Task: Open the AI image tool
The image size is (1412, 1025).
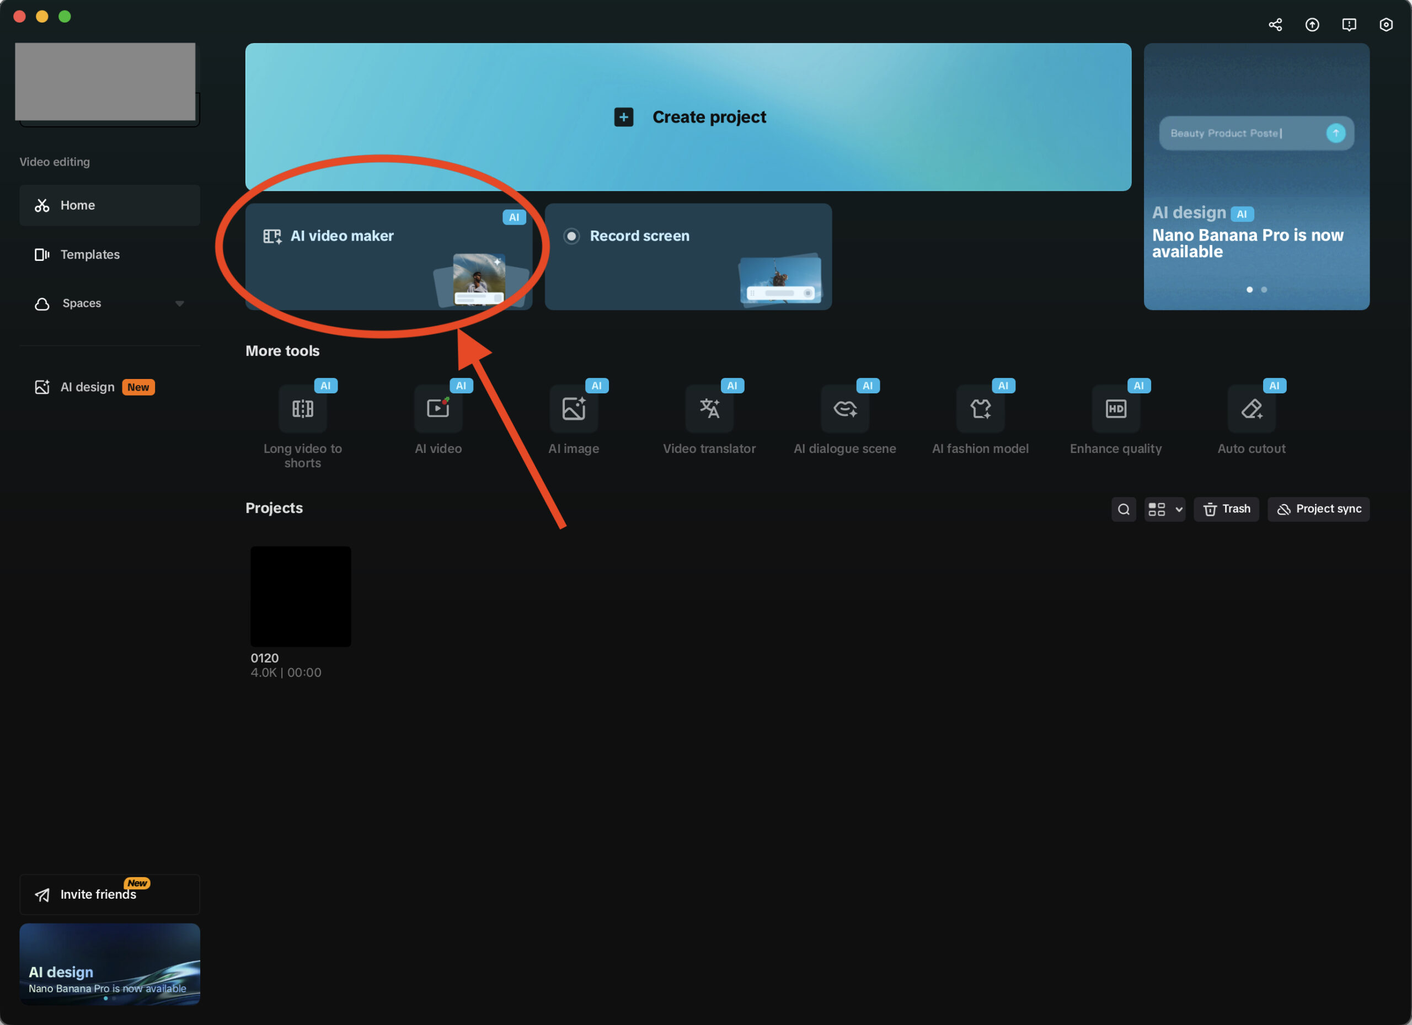Action: 574,408
